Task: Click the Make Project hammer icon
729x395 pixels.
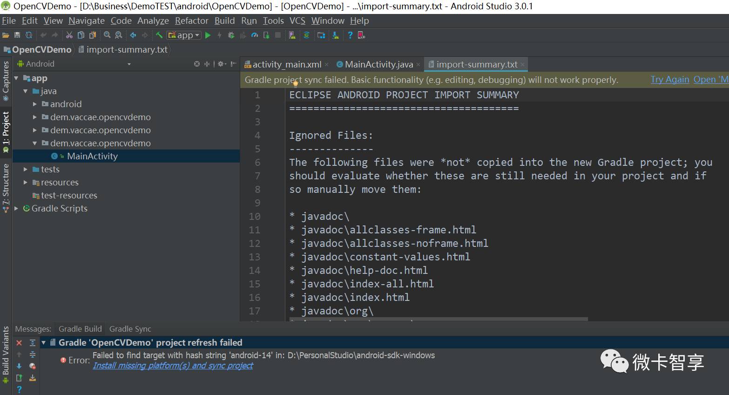Action: pos(159,35)
